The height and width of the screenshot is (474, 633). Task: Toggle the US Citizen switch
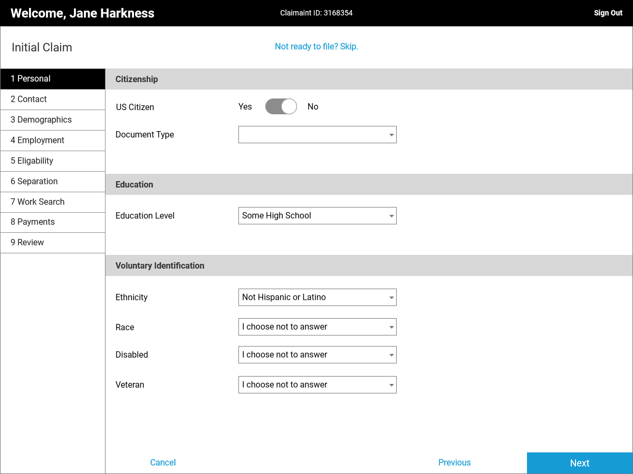pyautogui.click(x=281, y=107)
